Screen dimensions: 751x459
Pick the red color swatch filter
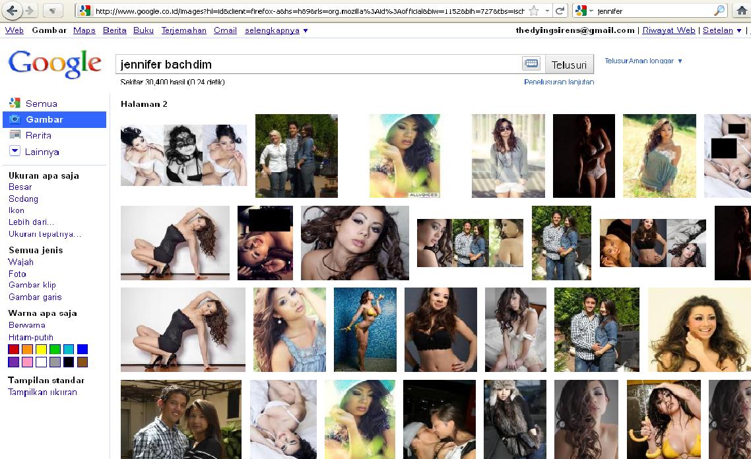pos(13,350)
